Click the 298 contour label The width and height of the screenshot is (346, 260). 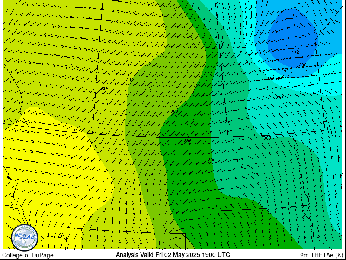click(280, 98)
